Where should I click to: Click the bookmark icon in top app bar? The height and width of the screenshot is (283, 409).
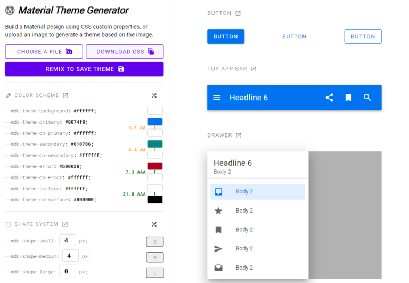pos(348,98)
